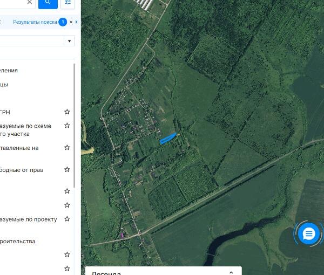Star the layer ending in ГРН

point(67,112)
